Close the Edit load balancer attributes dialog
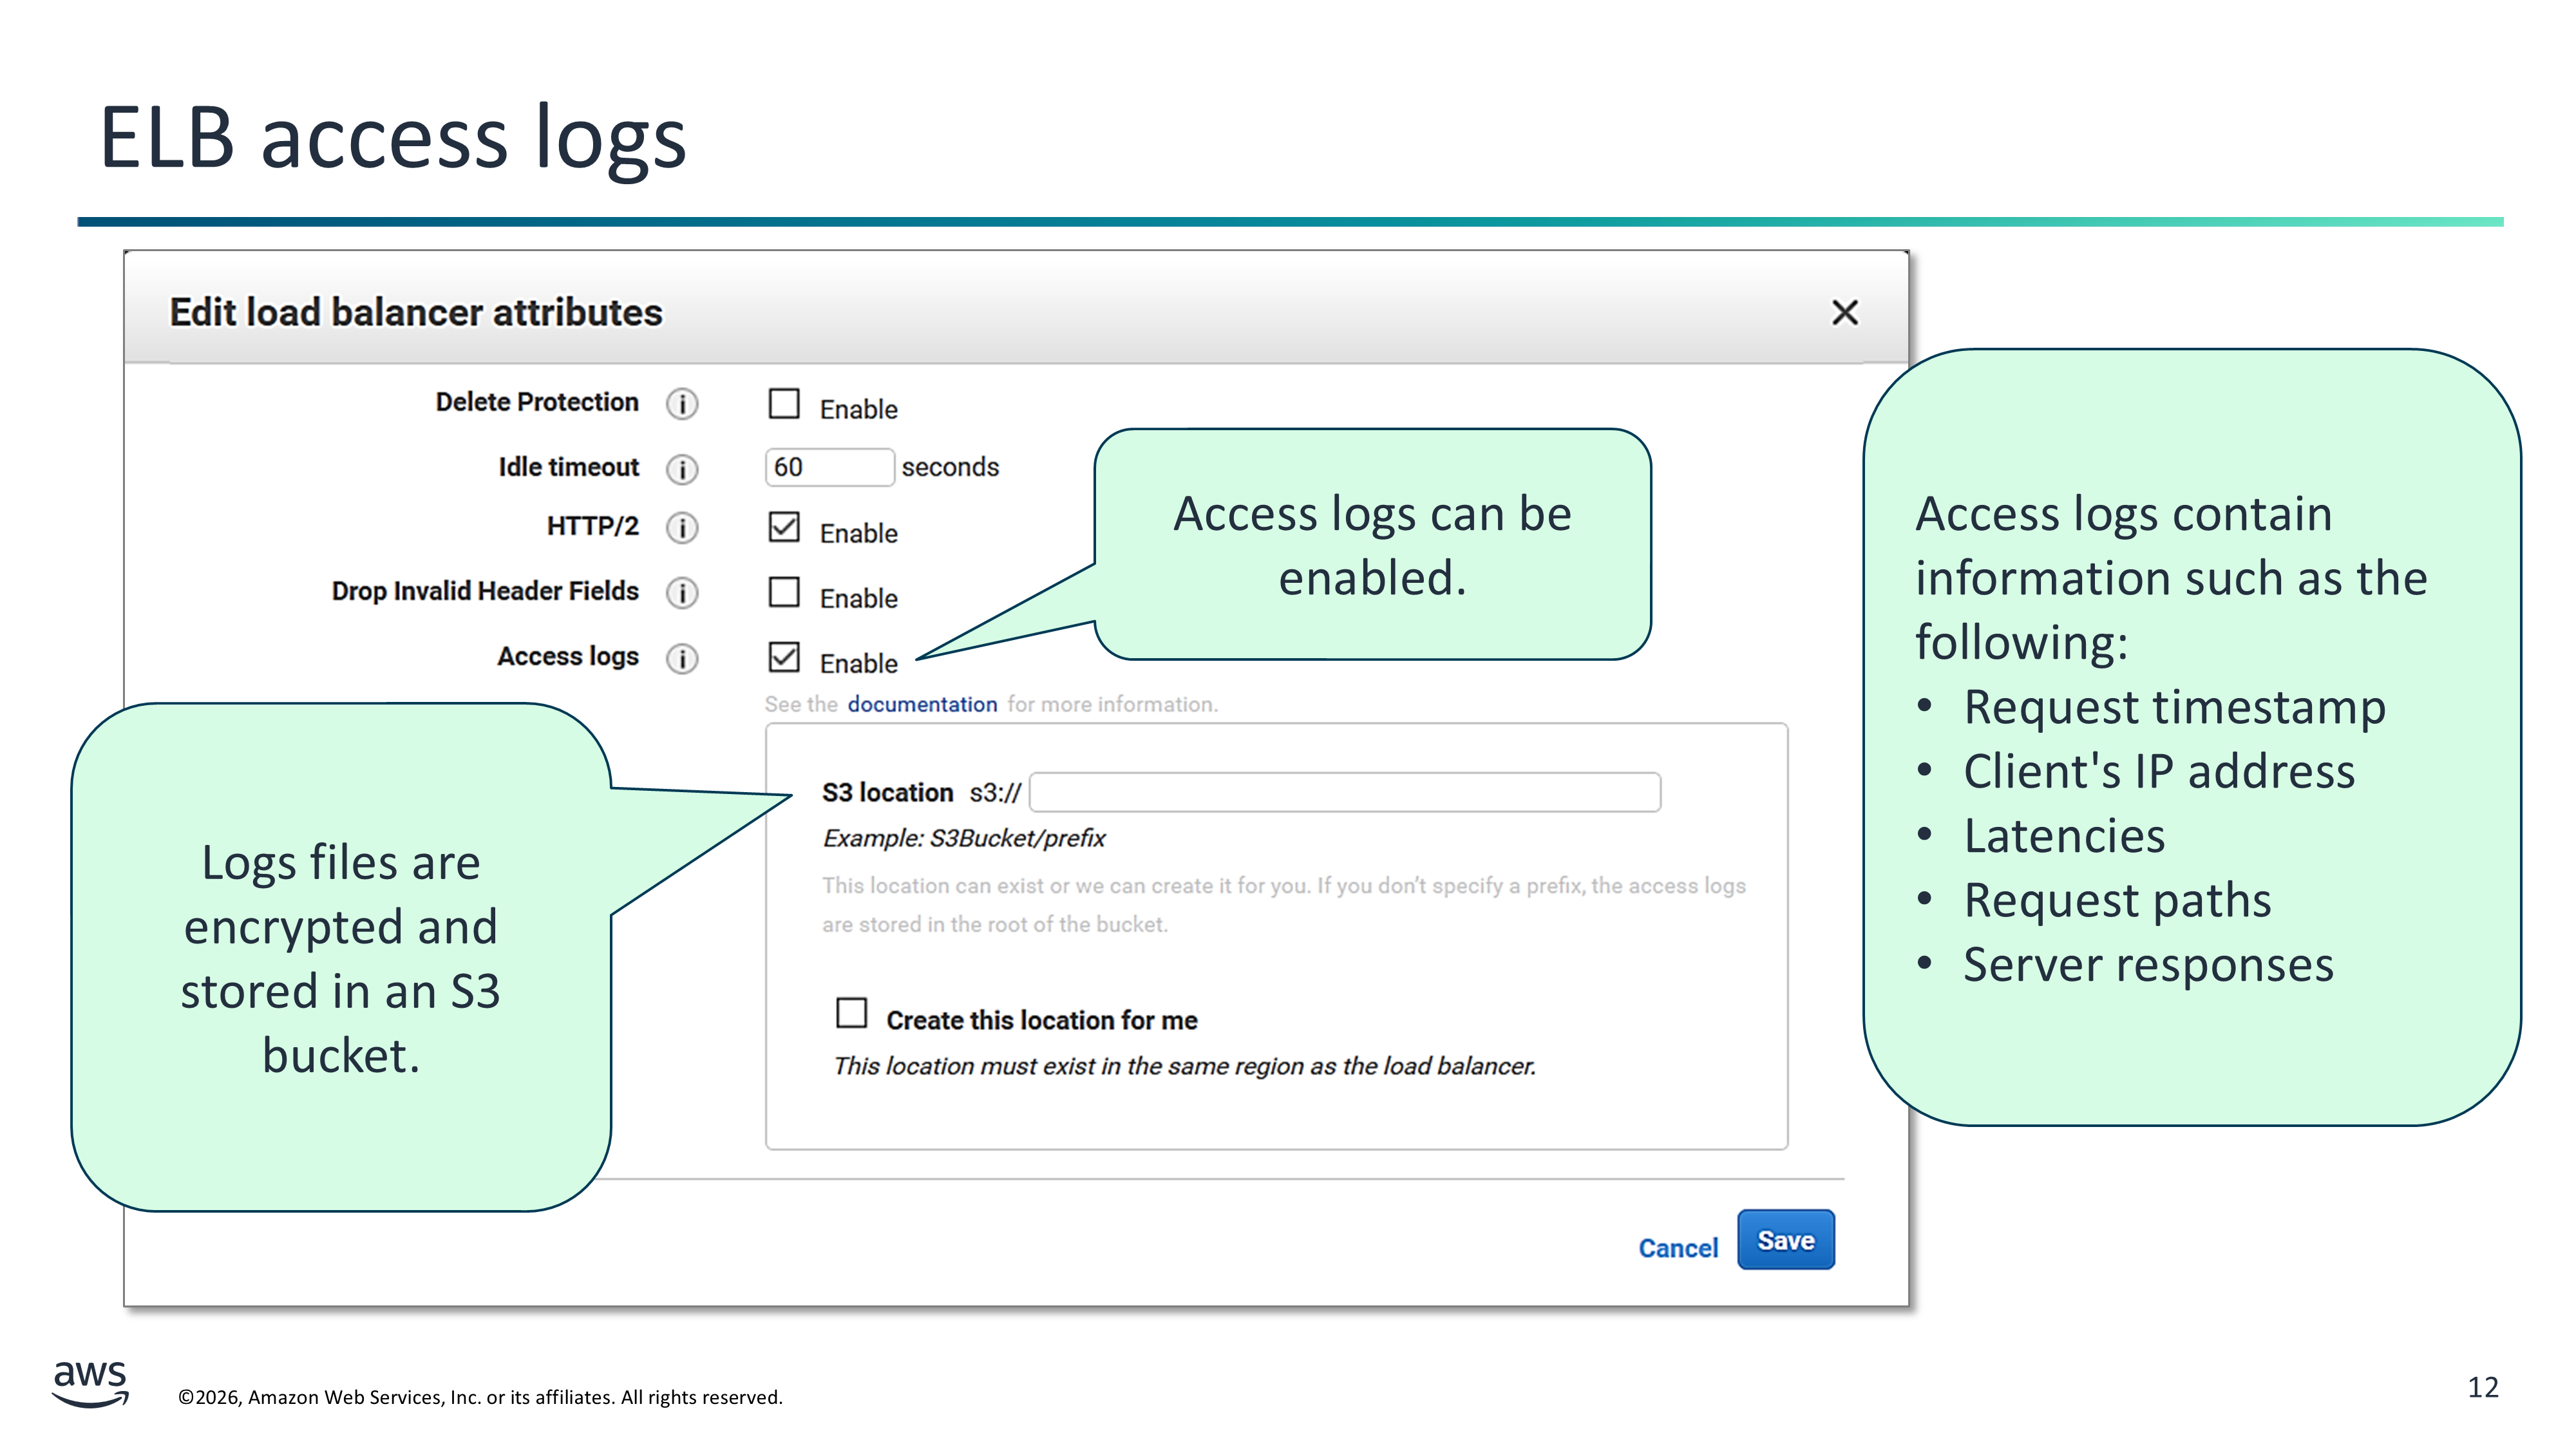 [1844, 312]
